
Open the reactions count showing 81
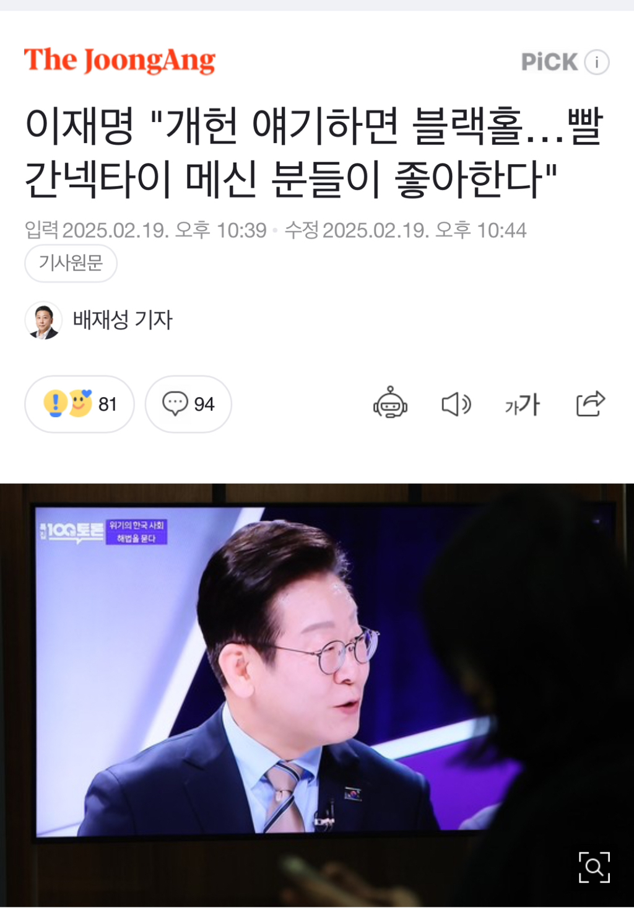click(x=79, y=404)
